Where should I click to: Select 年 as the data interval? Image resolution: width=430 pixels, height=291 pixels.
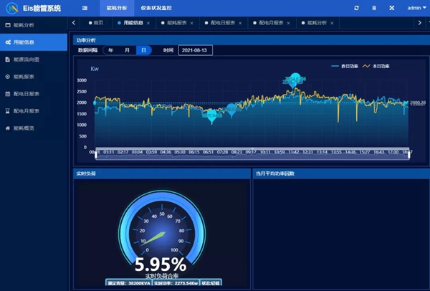click(111, 50)
